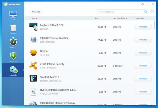Select Intel(R) Rapid Storage Technology name
This screenshot has height=108, width=158.
[x=58, y=103]
